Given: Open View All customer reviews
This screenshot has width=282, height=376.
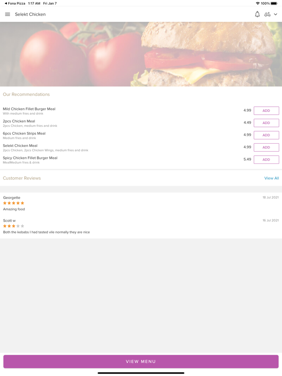Looking at the screenshot, I should (272, 178).
